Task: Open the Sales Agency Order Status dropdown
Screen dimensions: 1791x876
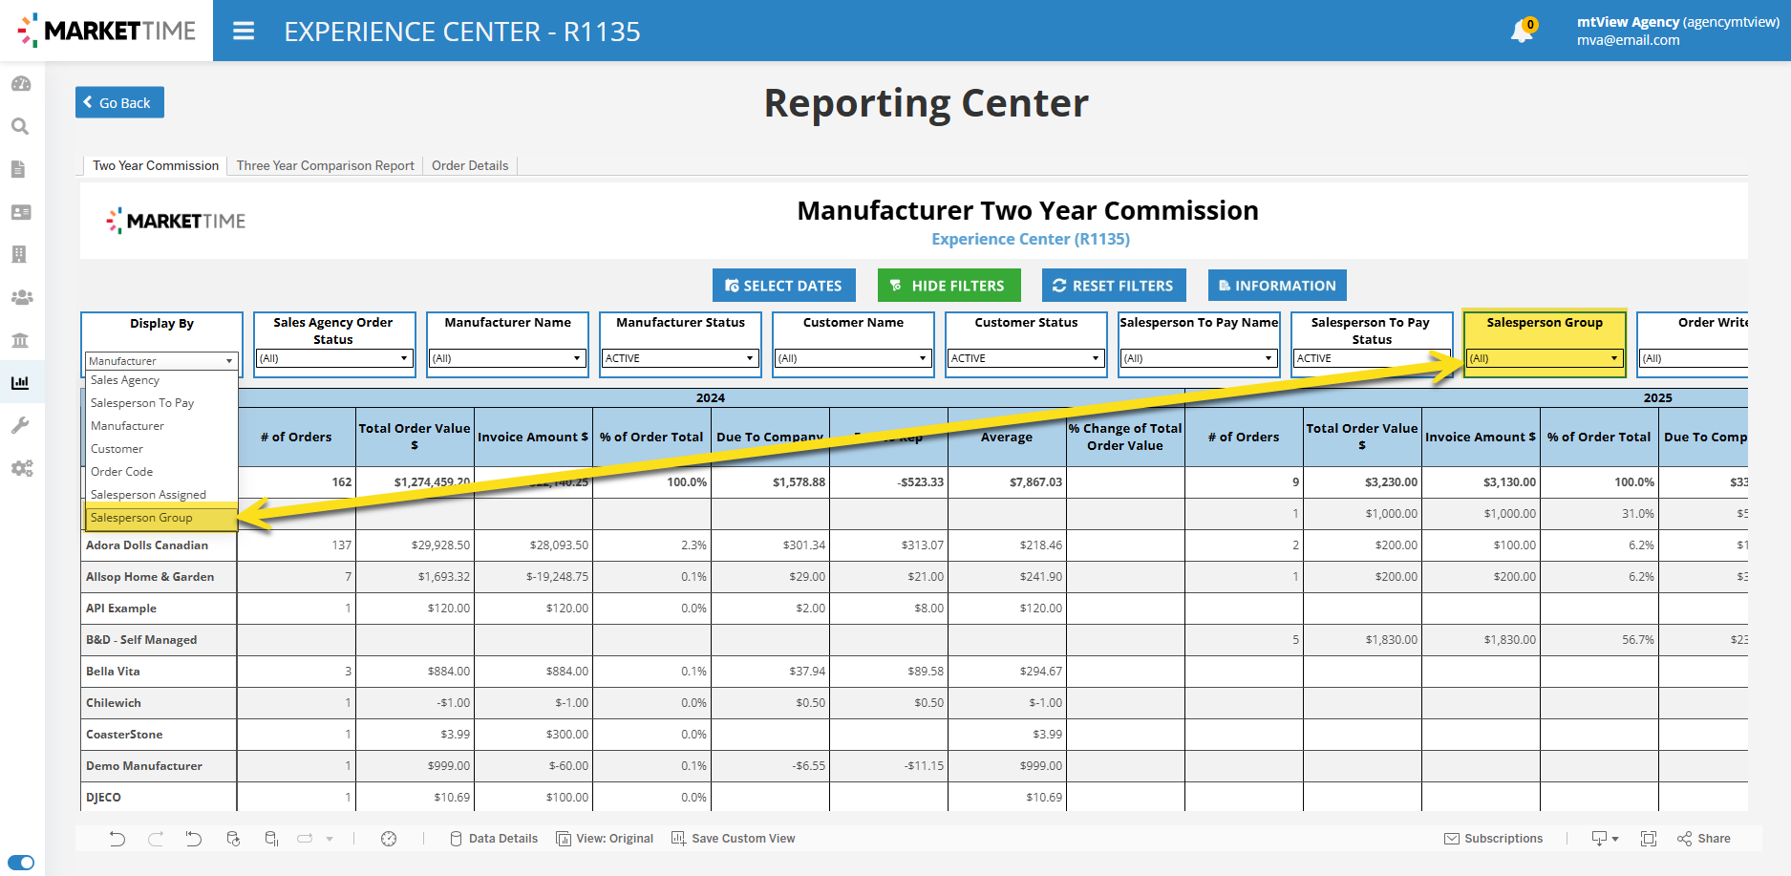Action: click(x=334, y=358)
